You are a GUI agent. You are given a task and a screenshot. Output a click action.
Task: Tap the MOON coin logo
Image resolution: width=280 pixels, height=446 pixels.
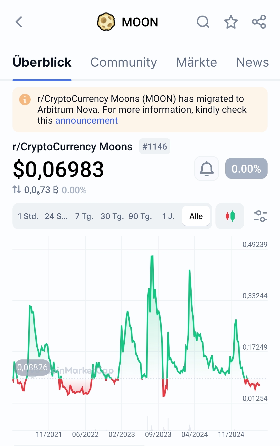(106, 22)
